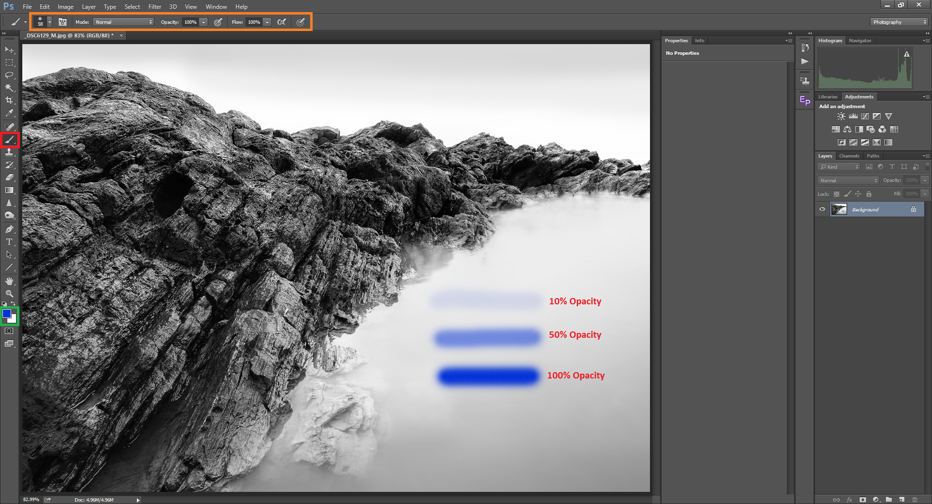Swap foreground and background colors
The width and height of the screenshot is (932, 504).
click(x=13, y=304)
